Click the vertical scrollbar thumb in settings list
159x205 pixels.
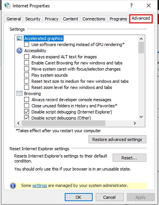141,48
